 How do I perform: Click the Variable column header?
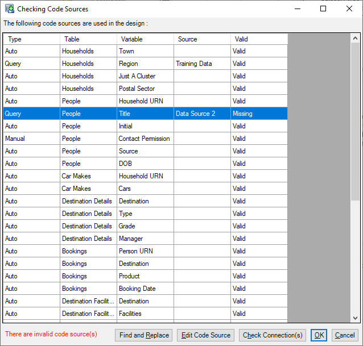146,39
